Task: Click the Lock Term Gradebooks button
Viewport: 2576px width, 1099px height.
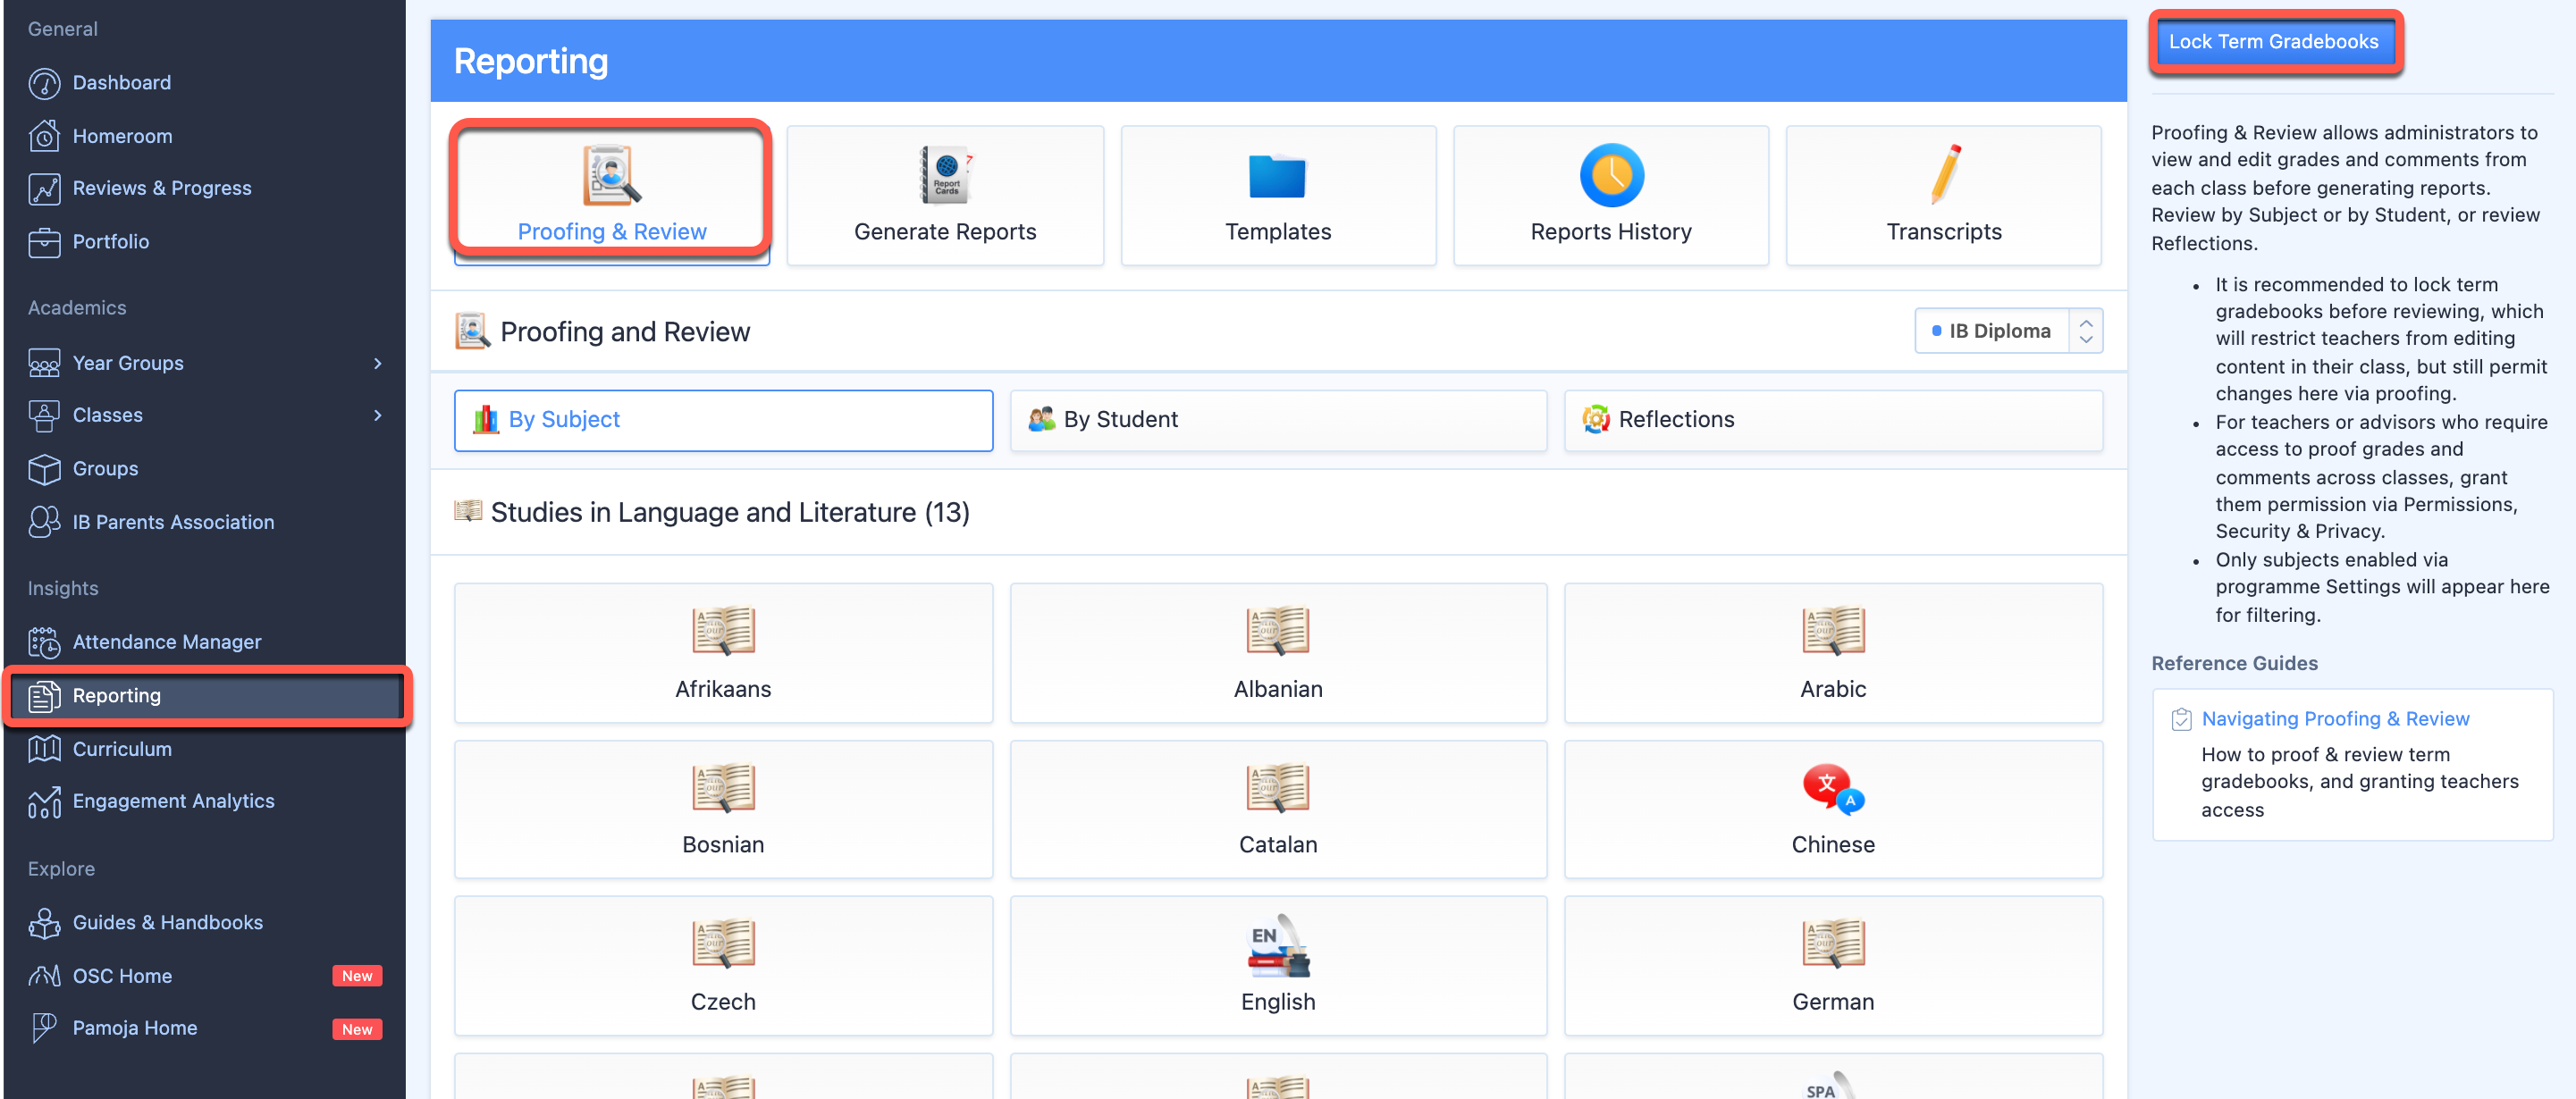Action: [x=2274, y=41]
